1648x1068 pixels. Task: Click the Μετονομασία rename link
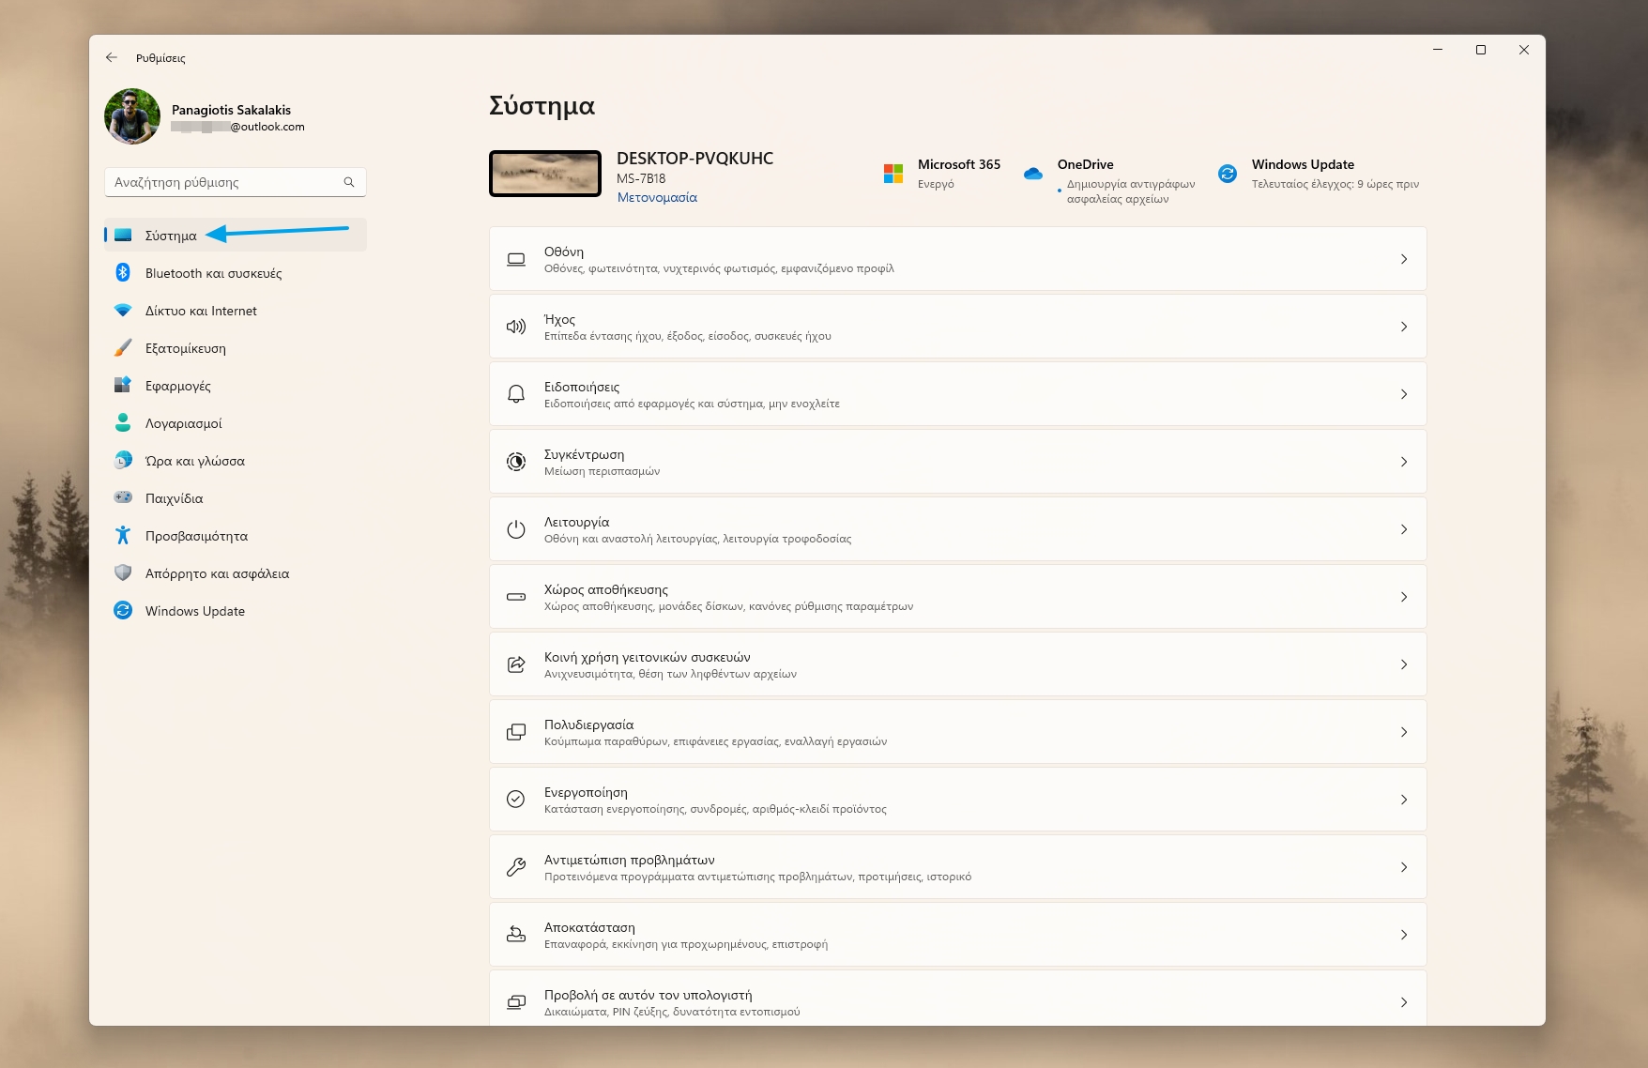657,197
